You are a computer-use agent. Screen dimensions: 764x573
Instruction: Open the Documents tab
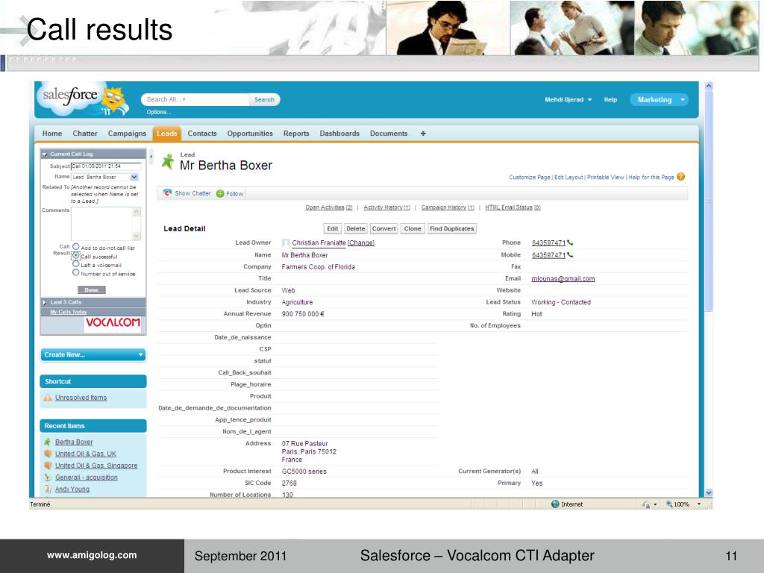388,134
